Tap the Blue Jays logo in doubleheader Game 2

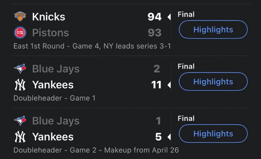pyautogui.click(x=20, y=121)
